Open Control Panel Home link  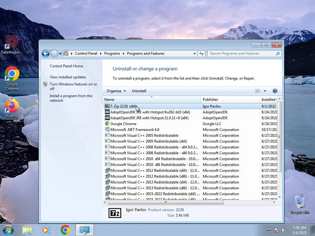click(66, 66)
